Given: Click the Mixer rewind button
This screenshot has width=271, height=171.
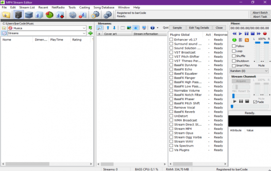Looking at the screenshot, I should [234, 34].
